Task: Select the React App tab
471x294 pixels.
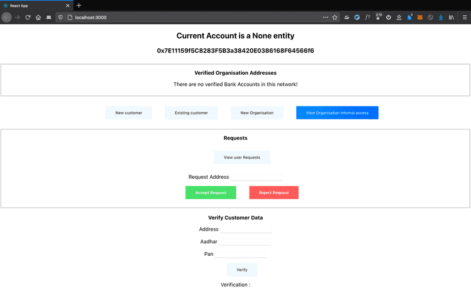Action: tap(36, 5)
